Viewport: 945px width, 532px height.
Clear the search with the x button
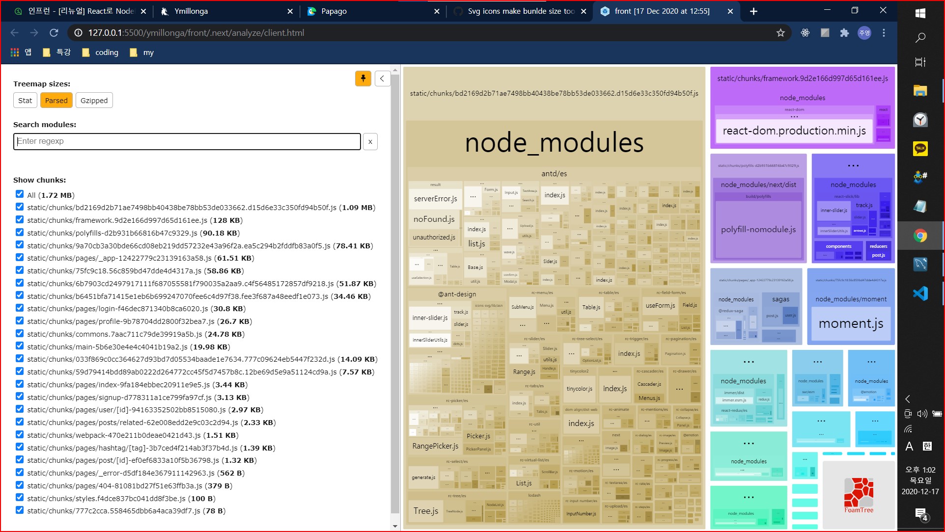370,142
